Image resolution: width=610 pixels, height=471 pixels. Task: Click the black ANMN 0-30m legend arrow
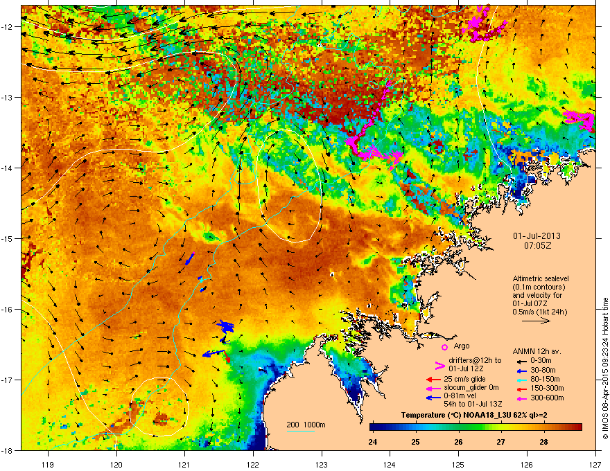521,361
